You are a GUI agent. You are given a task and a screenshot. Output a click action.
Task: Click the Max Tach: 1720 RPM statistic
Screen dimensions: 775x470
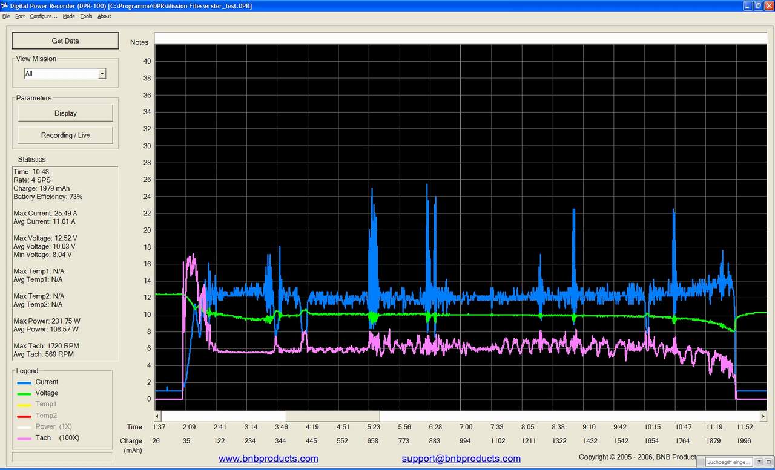(x=46, y=346)
